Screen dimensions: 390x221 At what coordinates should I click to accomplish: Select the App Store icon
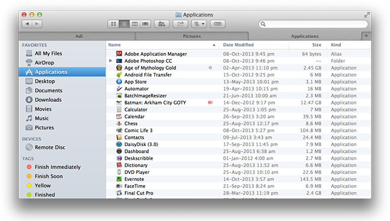tap(119, 81)
